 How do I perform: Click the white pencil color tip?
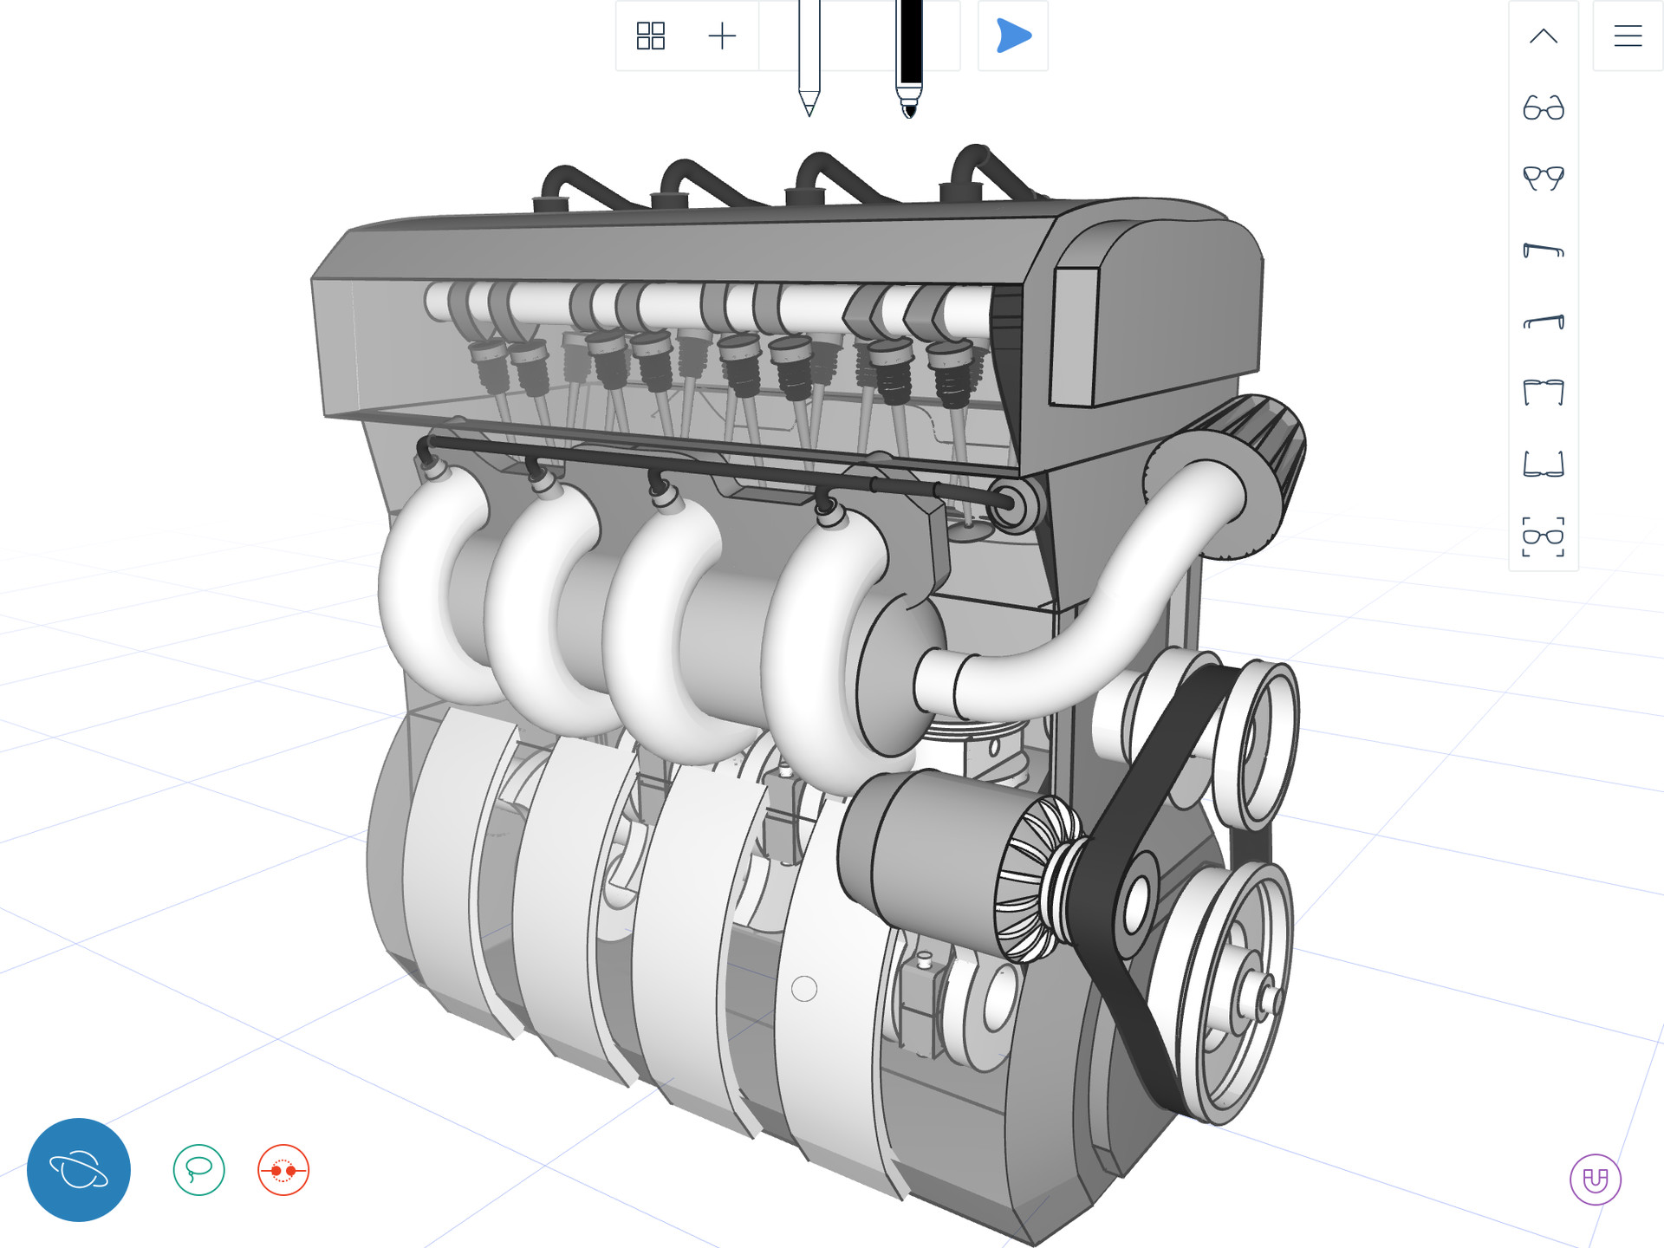click(809, 104)
